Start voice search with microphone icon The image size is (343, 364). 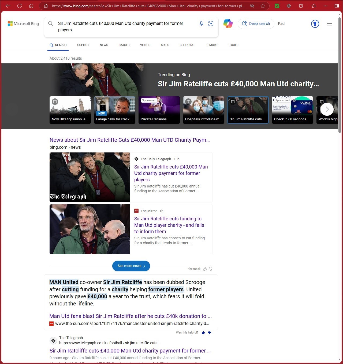pyautogui.click(x=201, y=24)
